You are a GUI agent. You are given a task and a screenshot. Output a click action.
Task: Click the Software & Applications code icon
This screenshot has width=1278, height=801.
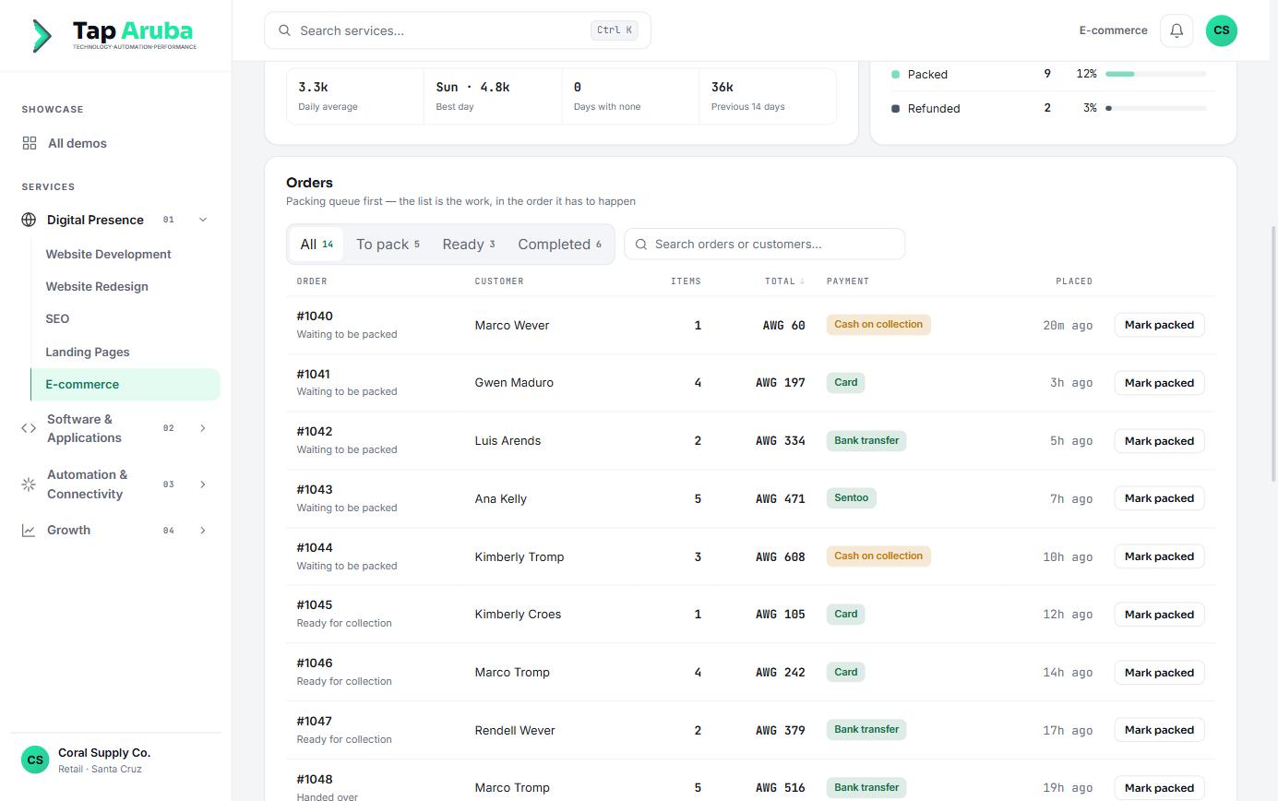coord(29,428)
